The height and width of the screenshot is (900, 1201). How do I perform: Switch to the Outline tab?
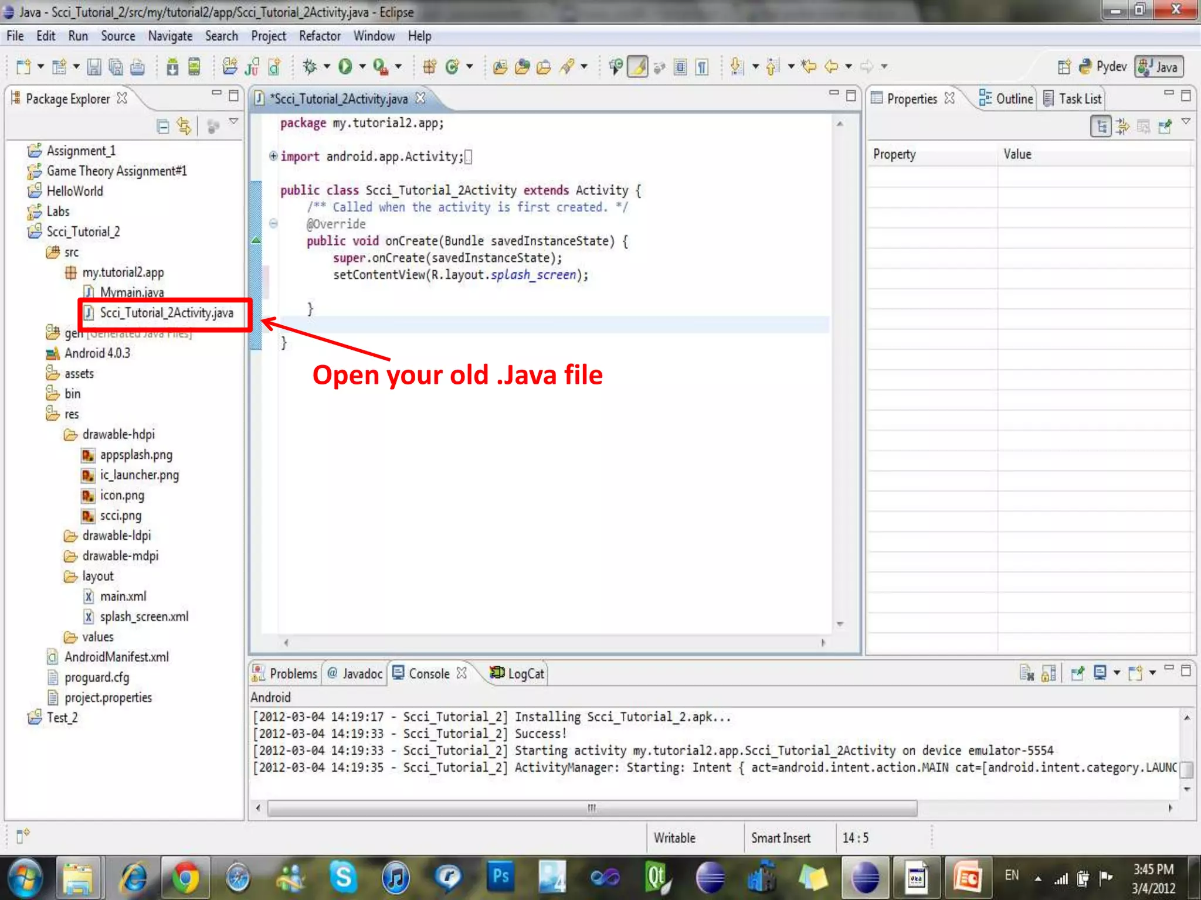(x=1006, y=98)
